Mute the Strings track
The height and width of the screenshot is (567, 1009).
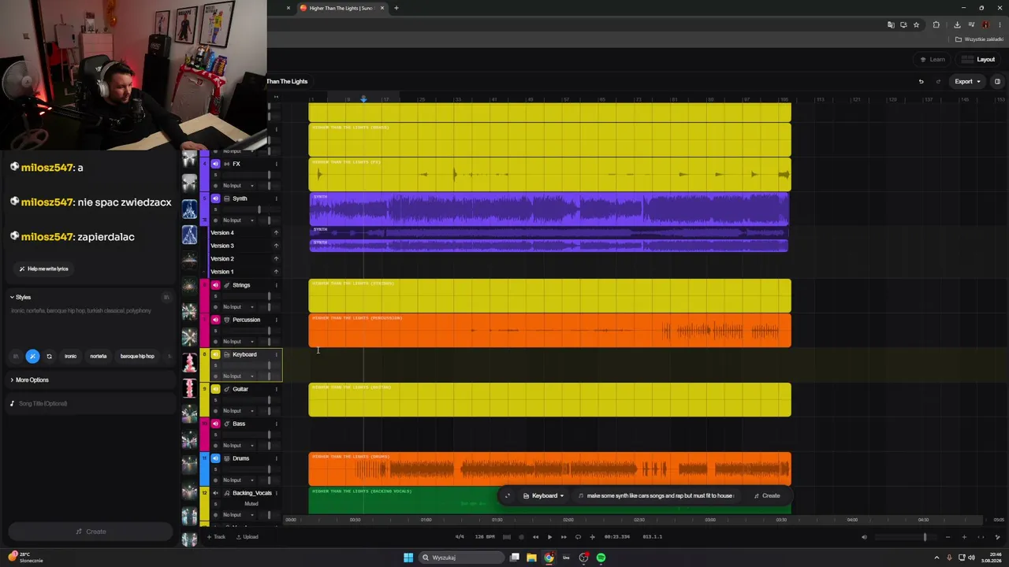pos(215,285)
